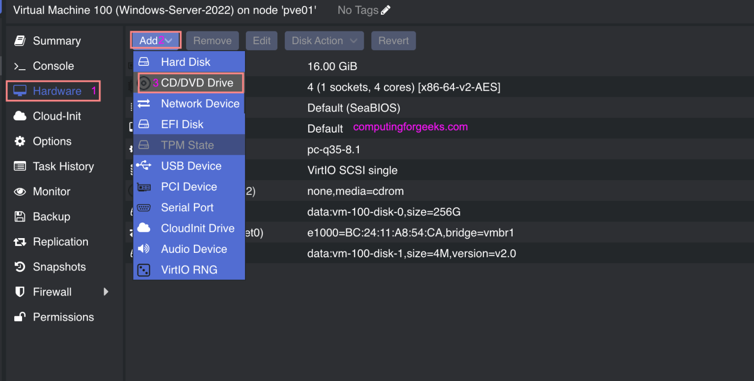Click the Options gear icon
The height and width of the screenshot is (381, 754).
point(20,141)
